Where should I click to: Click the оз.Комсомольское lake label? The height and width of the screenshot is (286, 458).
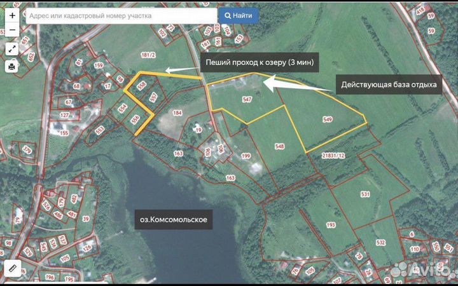pyautogui.click(x=174, y=220)
